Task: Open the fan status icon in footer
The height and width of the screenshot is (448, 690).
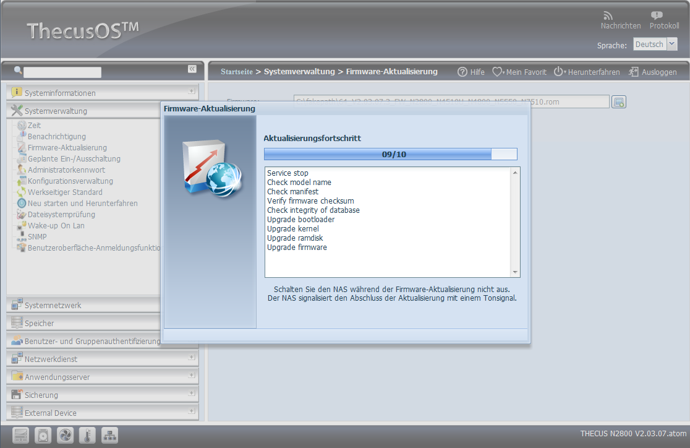Action: pos(65,435)
